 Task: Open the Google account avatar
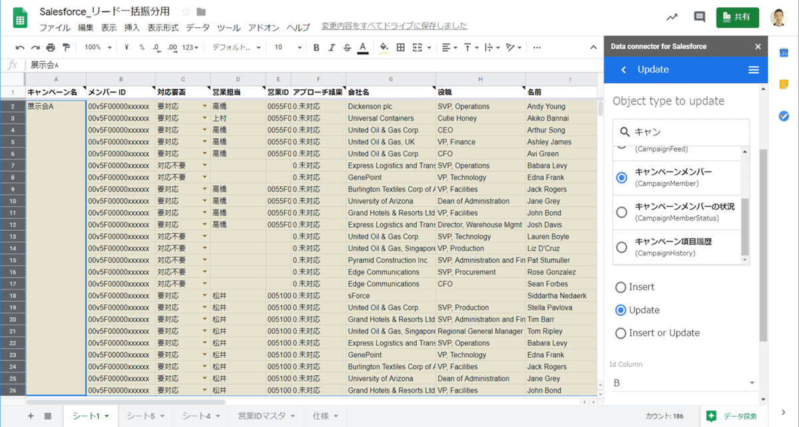pyautogui.click(x=778, y=18)
